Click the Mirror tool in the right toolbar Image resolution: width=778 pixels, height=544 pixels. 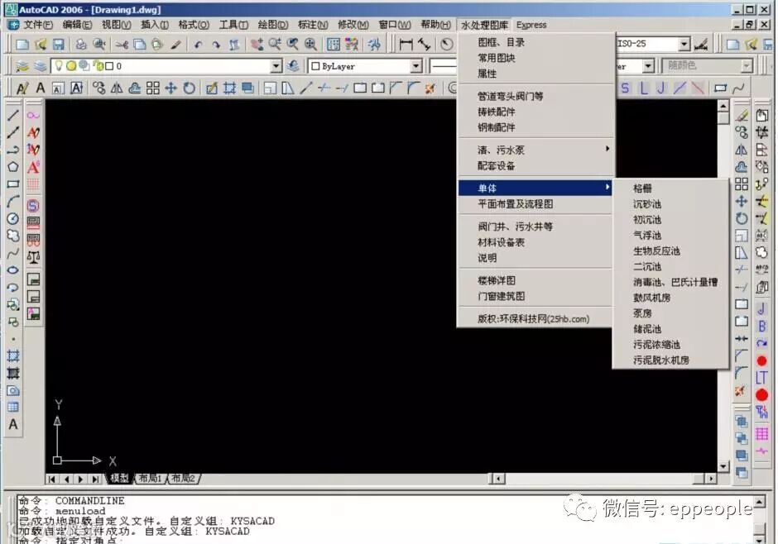[x=742, y=150]
